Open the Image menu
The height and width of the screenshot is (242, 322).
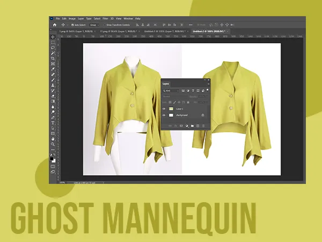click(72, 18)
